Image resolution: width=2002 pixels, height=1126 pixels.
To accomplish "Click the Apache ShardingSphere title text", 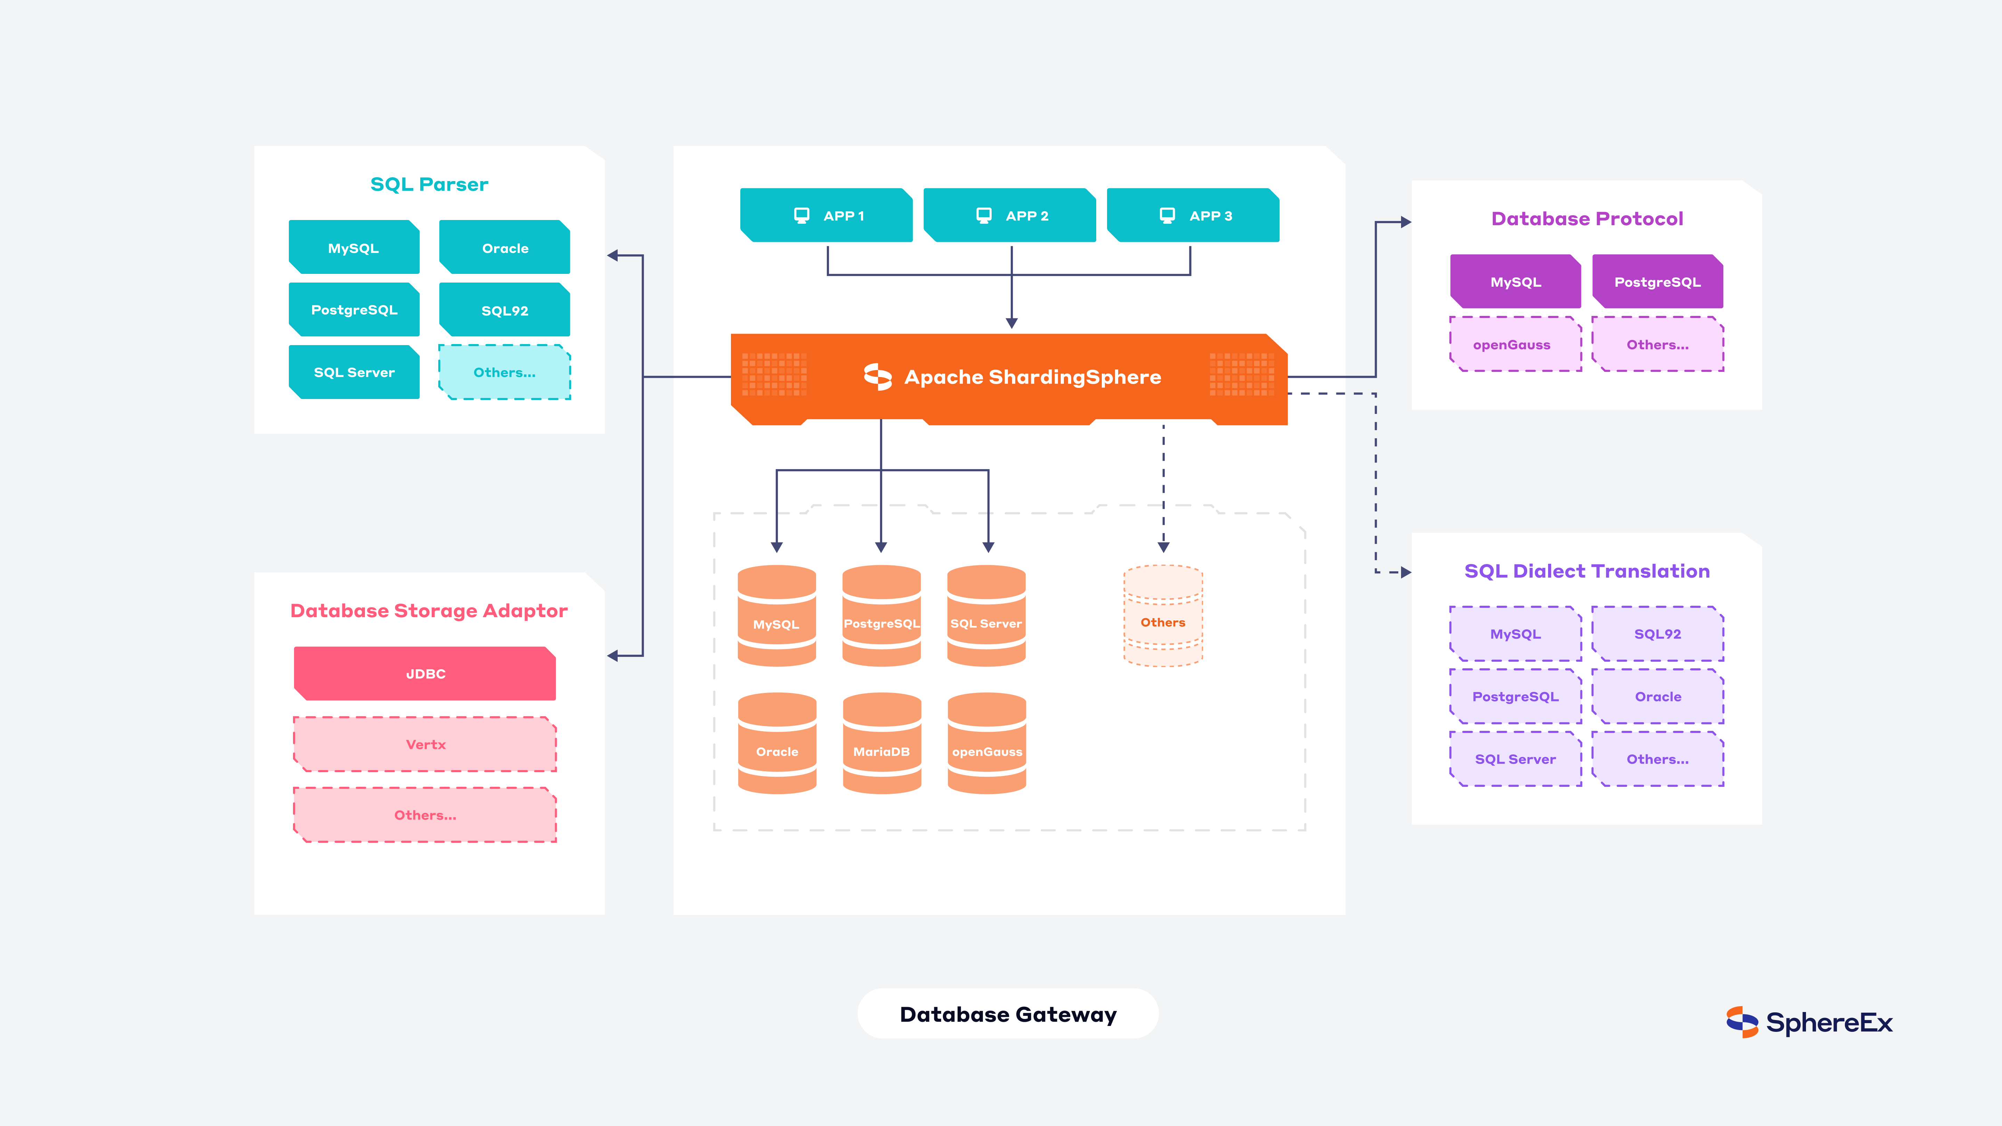I will point(1033,378).
